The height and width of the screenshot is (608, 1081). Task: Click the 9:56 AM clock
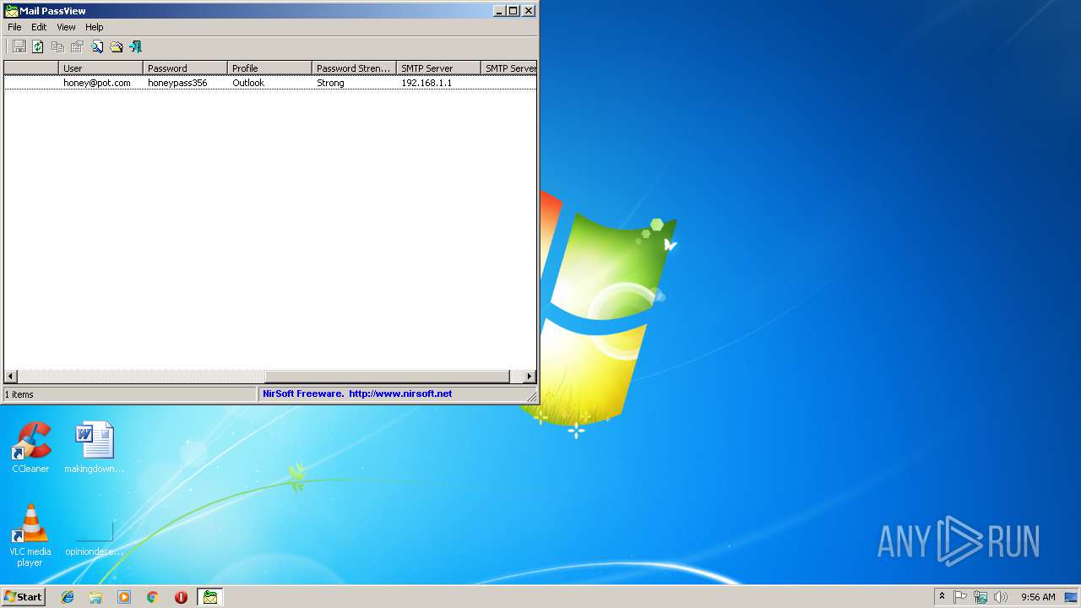coord(1038,597)
